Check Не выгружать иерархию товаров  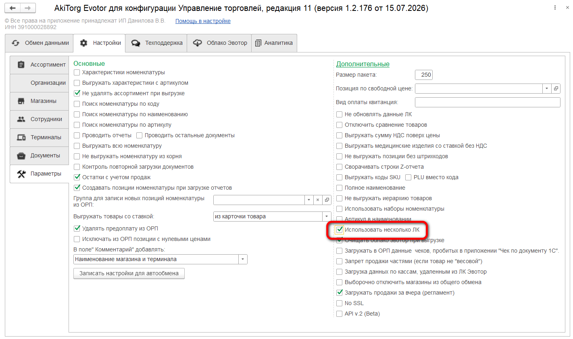[x=340, y=199]
